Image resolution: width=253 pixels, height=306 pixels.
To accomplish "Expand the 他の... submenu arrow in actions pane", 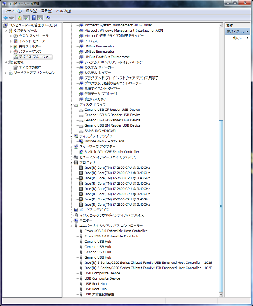I will coord(248,38).
